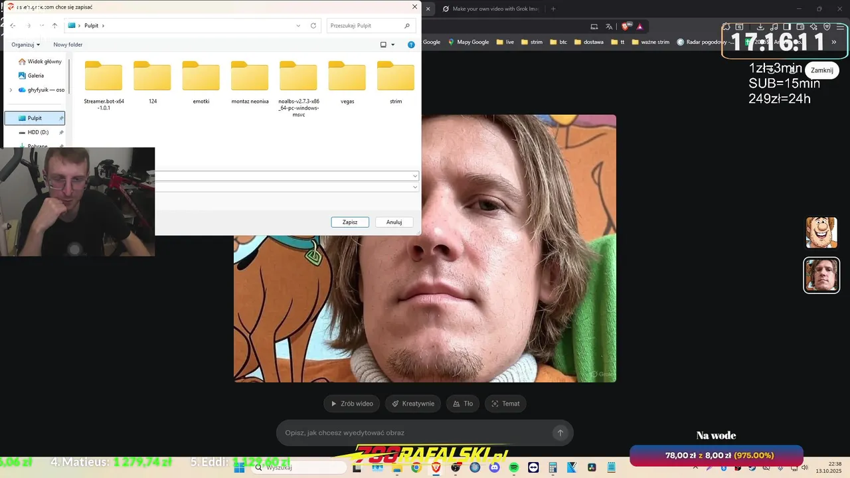Select HDD (D:) in navigation pane

33,132
